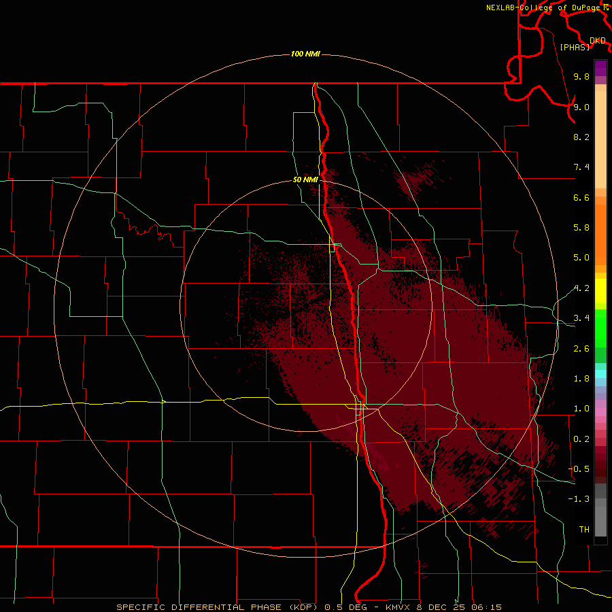Select the TH threshold label
This screenshot has height=612, width=612.
584,530
